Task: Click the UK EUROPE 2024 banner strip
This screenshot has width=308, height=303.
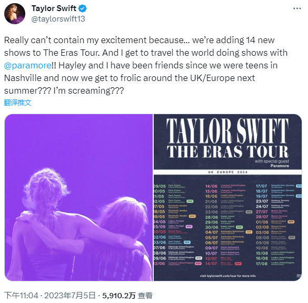Action: [227, 172]
